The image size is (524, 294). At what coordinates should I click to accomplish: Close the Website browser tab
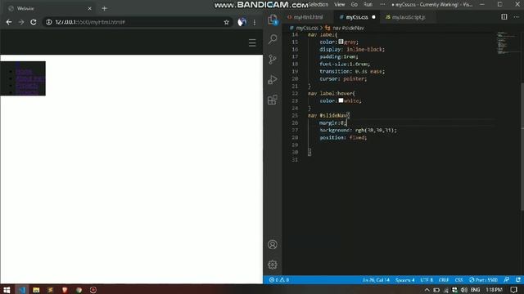(x=89, y=8)
